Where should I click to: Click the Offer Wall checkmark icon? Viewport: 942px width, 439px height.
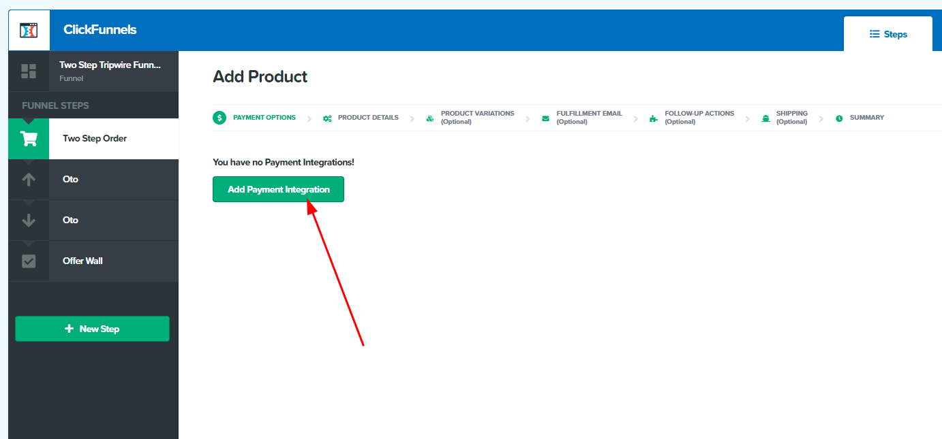[x=29, y=261]
